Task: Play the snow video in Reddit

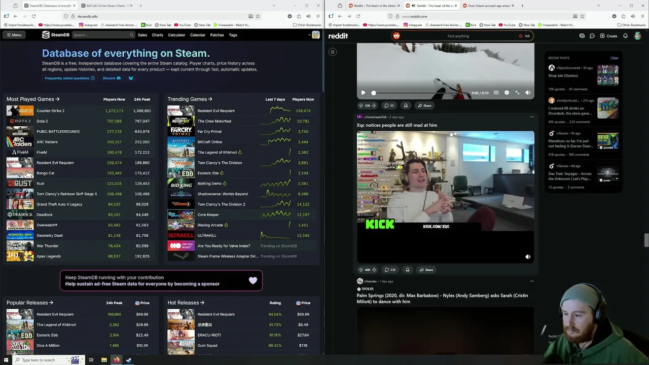Action: pos(363,93)
